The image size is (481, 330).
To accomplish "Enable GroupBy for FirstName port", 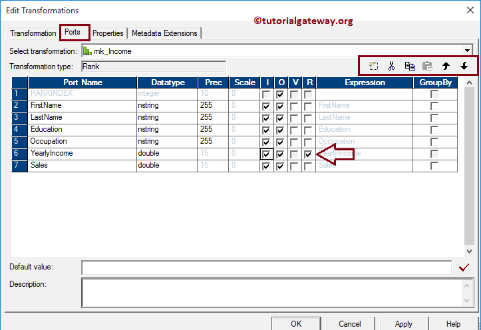I will pos(434,106).
